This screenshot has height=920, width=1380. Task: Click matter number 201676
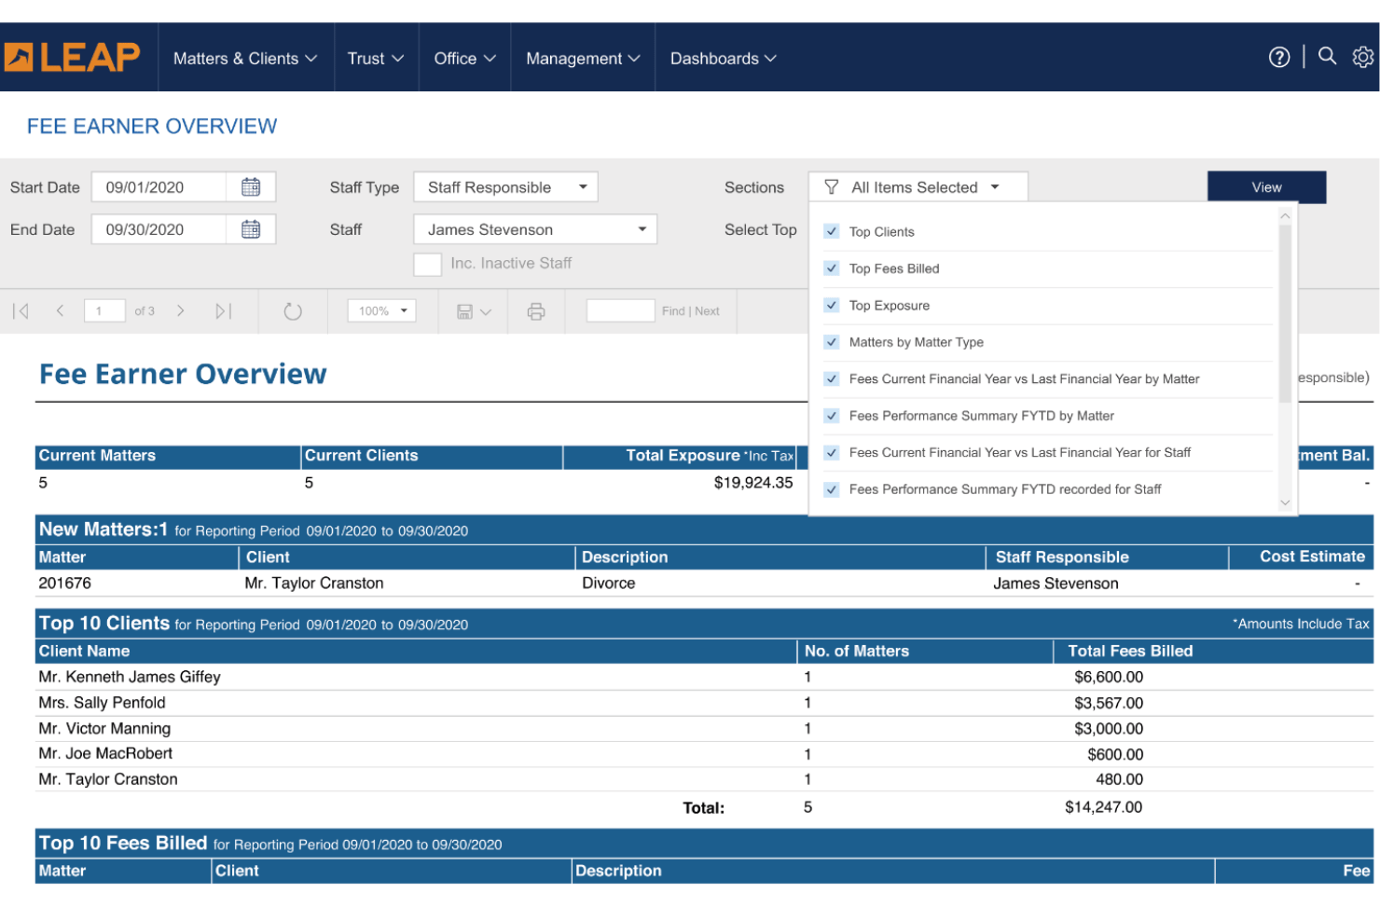(x=65, y=584)
